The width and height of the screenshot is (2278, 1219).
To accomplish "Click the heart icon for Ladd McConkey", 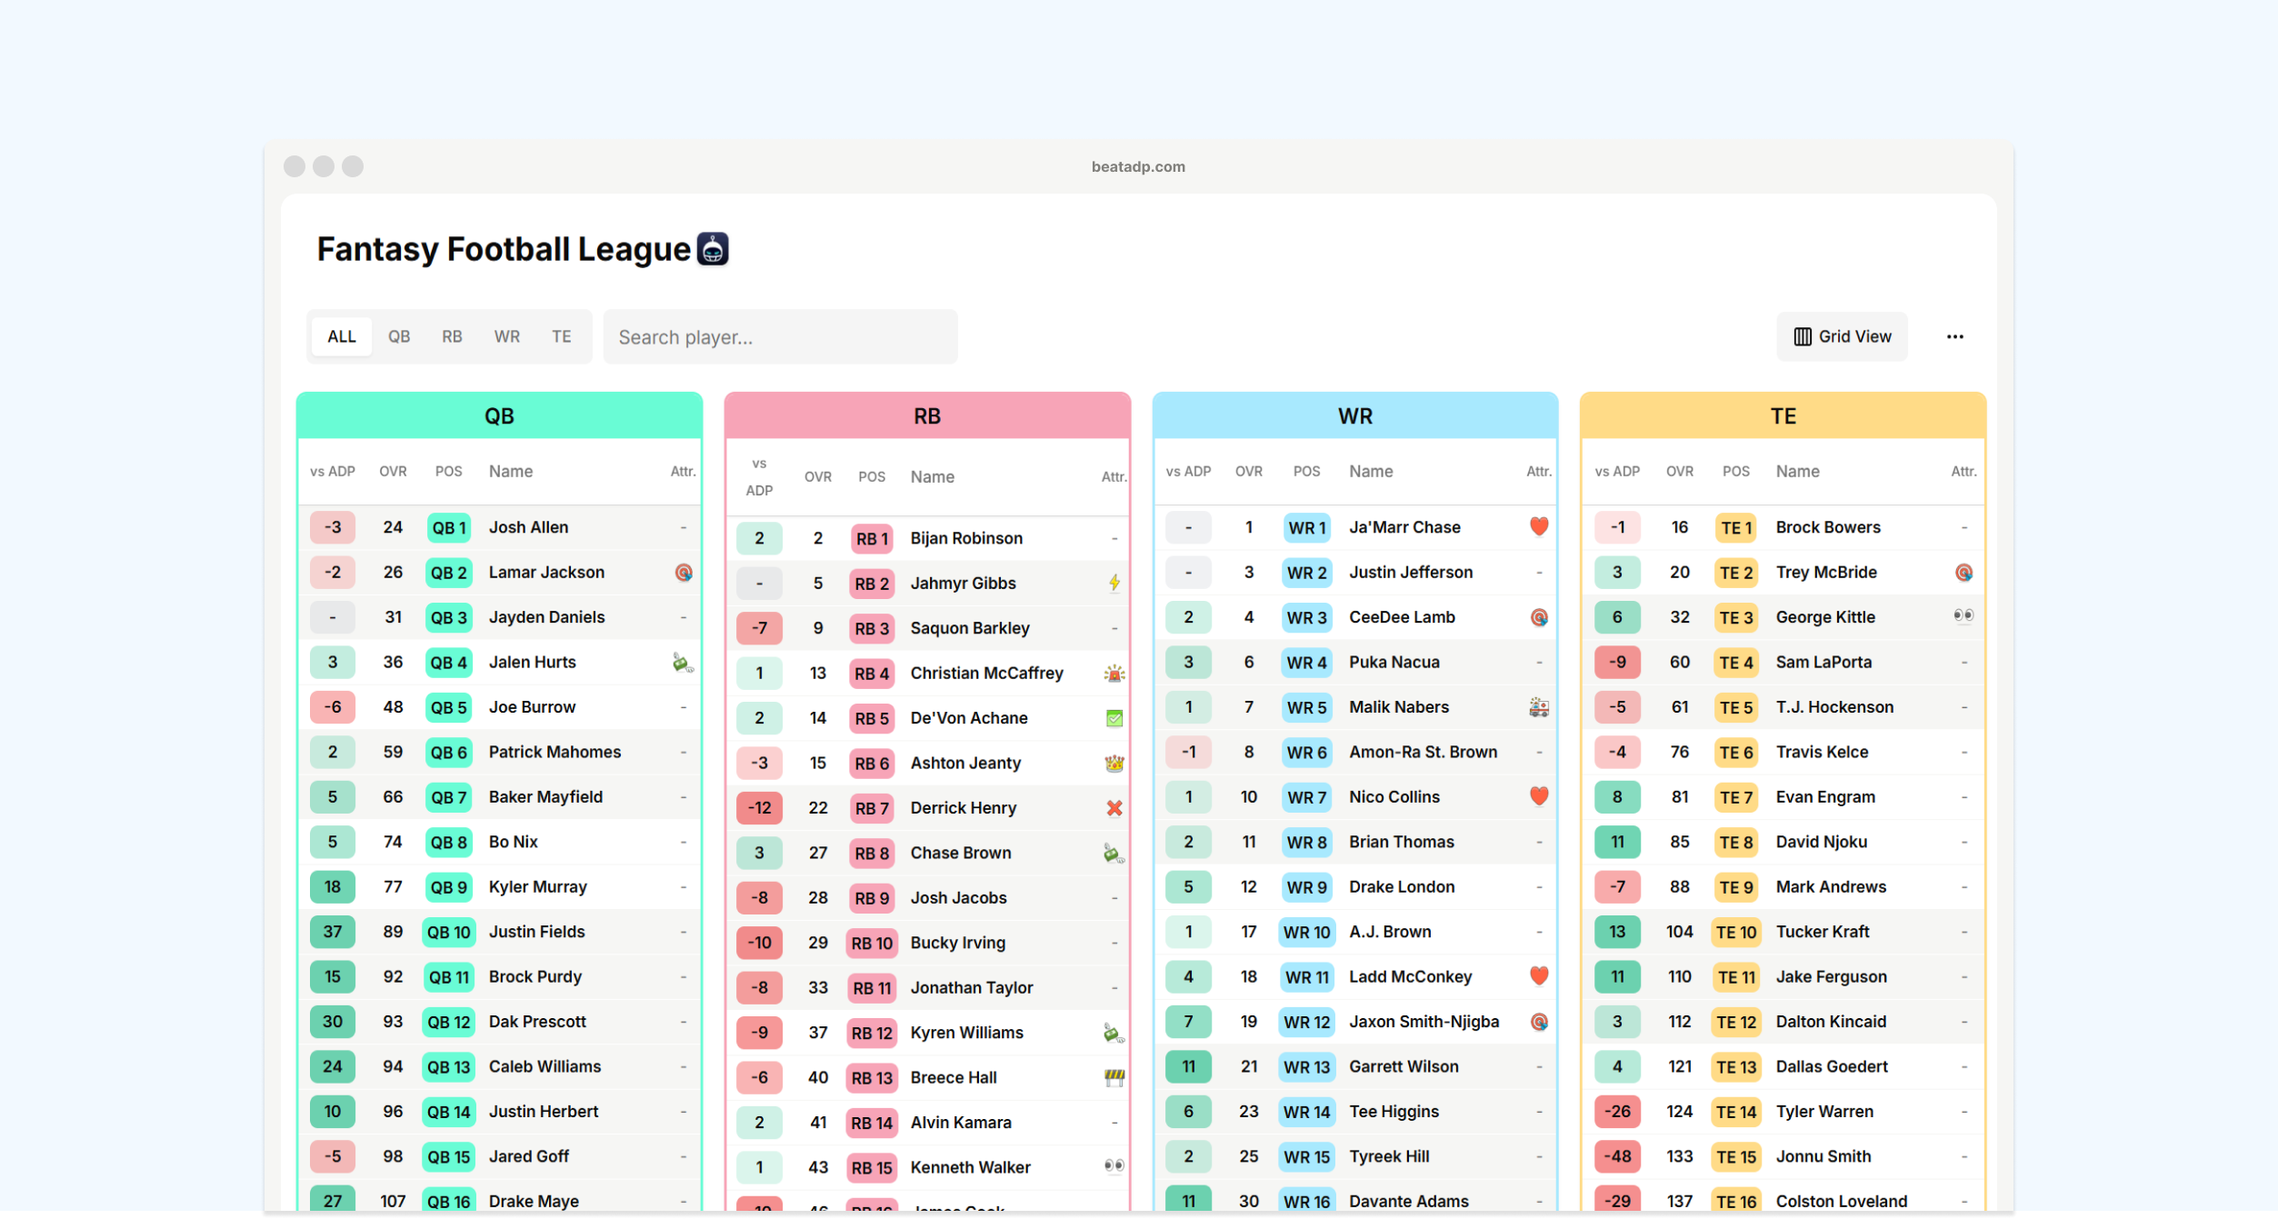I will pyautogui.click(x=1538, y=976).
